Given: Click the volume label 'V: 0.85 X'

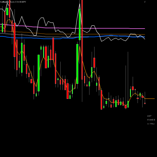Looking at the screenshot, I should click(x=151, y=120).
